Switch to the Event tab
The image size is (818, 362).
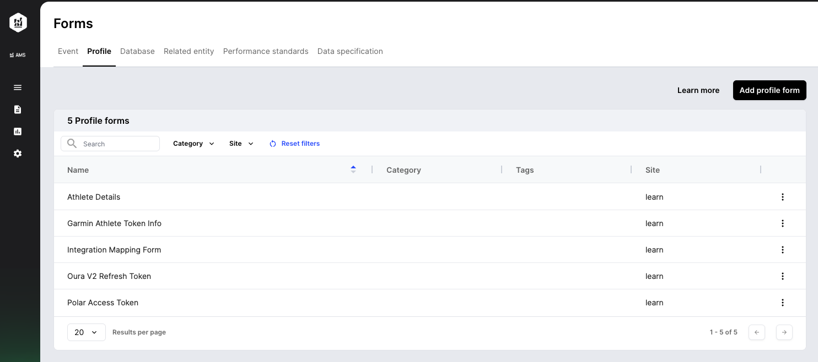point(68,51)
